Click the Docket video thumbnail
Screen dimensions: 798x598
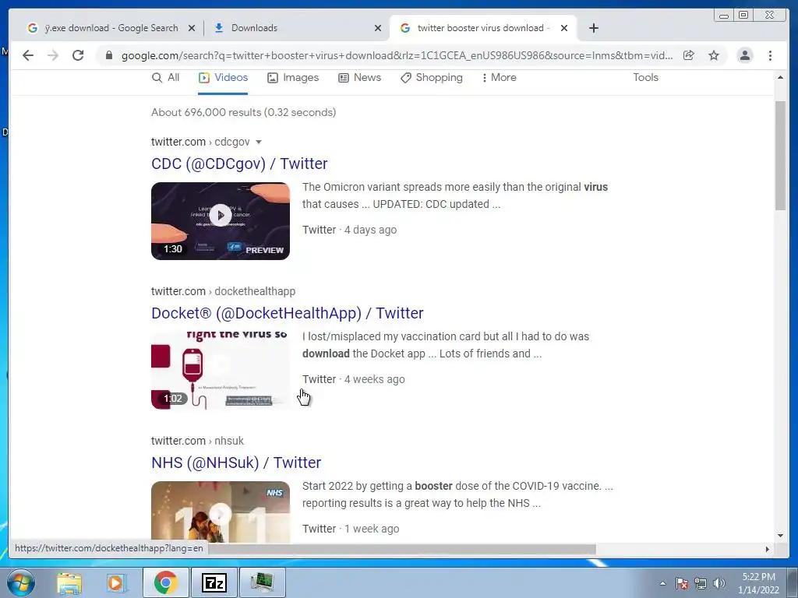point(221,371)
